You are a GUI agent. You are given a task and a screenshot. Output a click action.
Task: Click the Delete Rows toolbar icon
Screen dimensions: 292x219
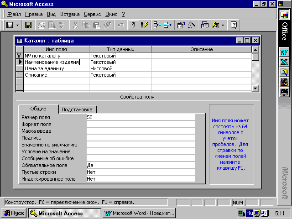[x=168, y=25]
